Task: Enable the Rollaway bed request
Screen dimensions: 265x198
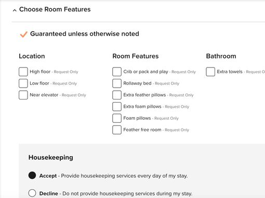Action: coord(117,83)
